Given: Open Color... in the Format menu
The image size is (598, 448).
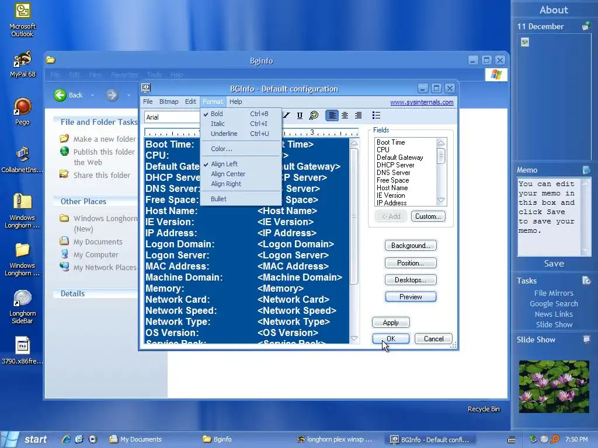Looking at the screenshot, I should pos(241,149).
